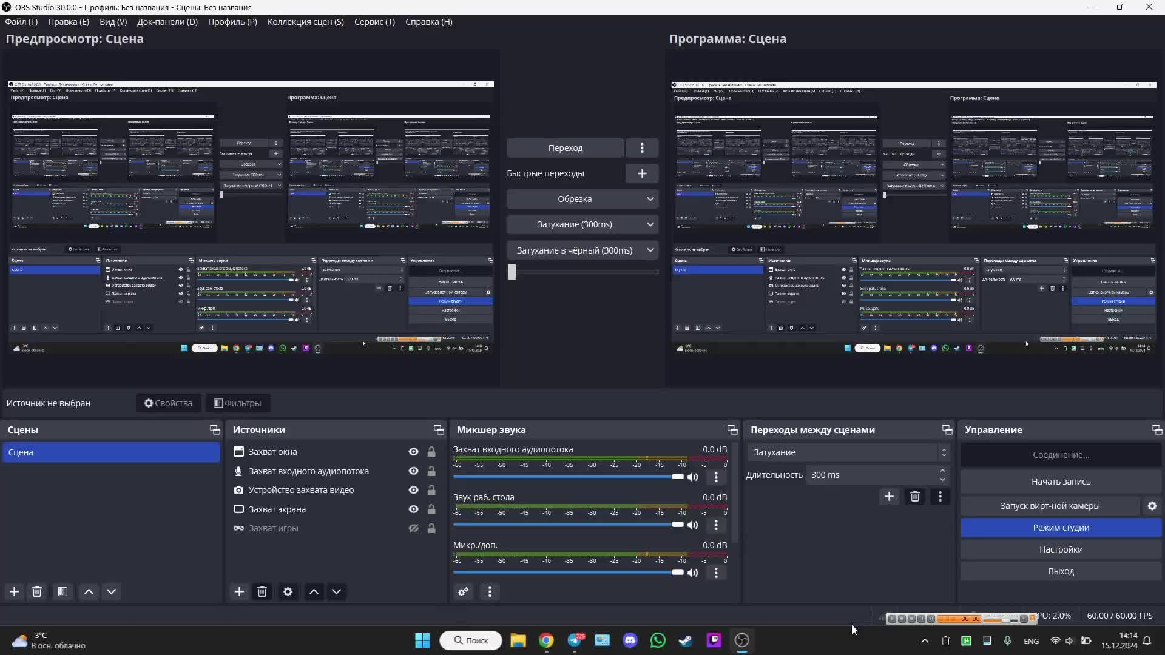Image resolution: width=1165 pixels, height=655 pixels.
Task: Open the Док-панели (D) menu
Action: [167, 22]
